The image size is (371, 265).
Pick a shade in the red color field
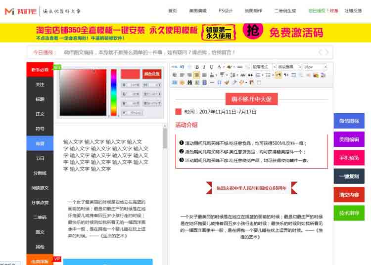[83, 91]
